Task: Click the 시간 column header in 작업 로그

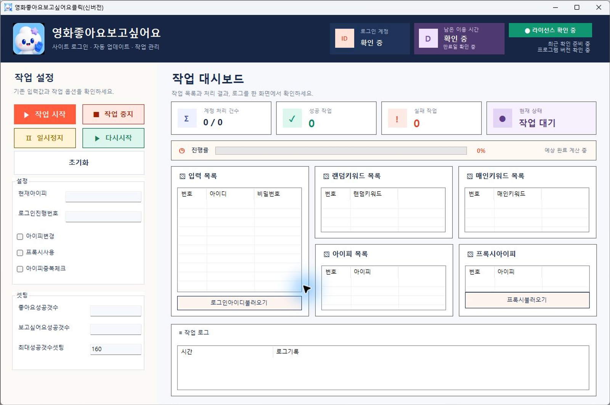Action: [x=225, y=352]
